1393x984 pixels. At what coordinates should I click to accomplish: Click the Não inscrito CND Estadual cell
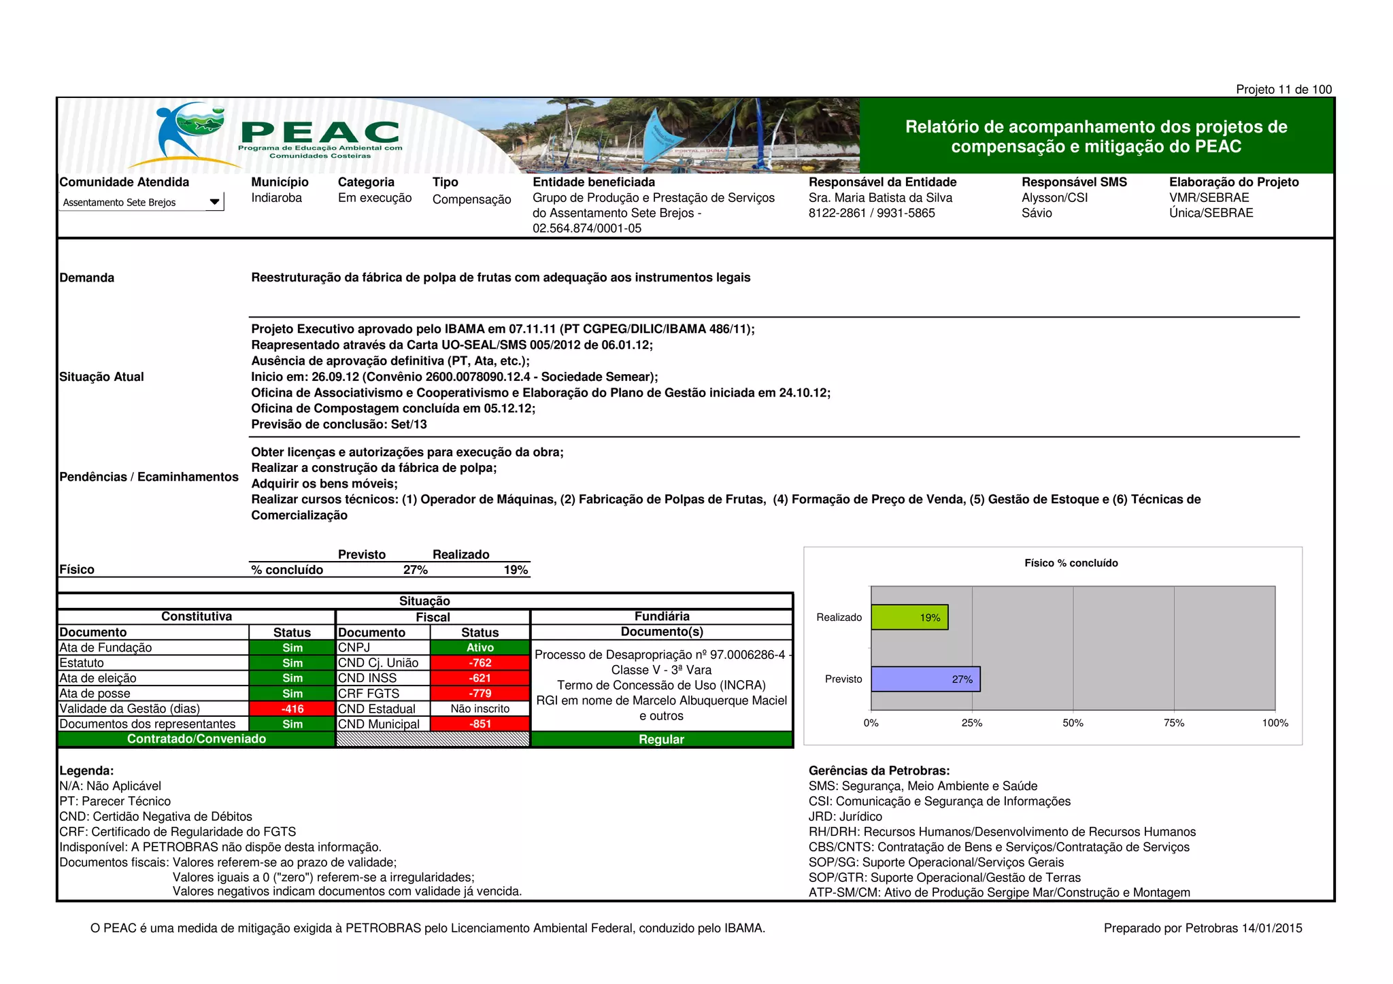(x=480, y=709)
